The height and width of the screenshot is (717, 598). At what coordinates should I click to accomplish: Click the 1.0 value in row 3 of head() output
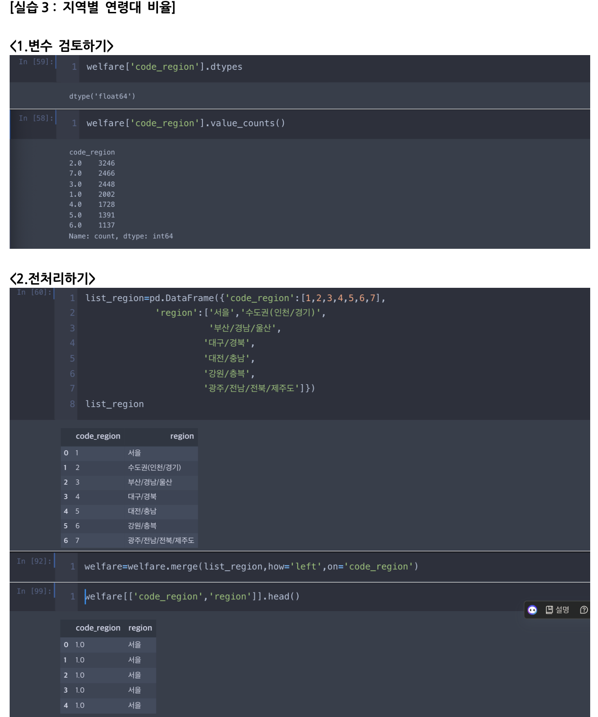(x=80, y=690)
